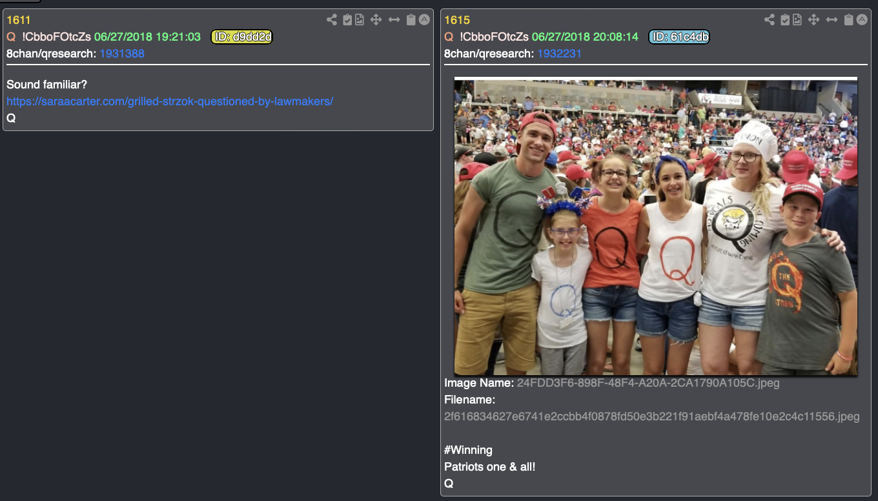Click blue ID badge 61c4db
The image size is (878, 501).
point(680,37)
